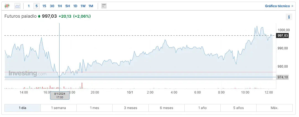The width and height of the screenshot is (299, 117).
Task: Click the green up arrow beside Futuros paladio
Action: coord(39,16)
